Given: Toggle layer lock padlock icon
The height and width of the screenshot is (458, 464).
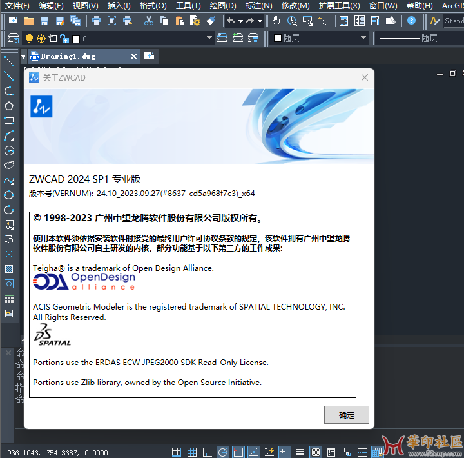Looking at the screenshot, I should tap(64, 39).
